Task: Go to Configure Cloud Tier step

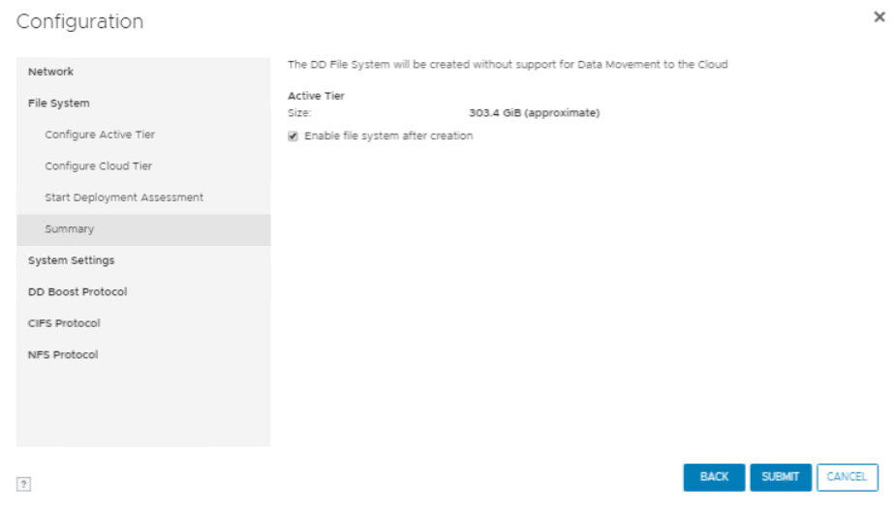Action: (x=98, y=166)
